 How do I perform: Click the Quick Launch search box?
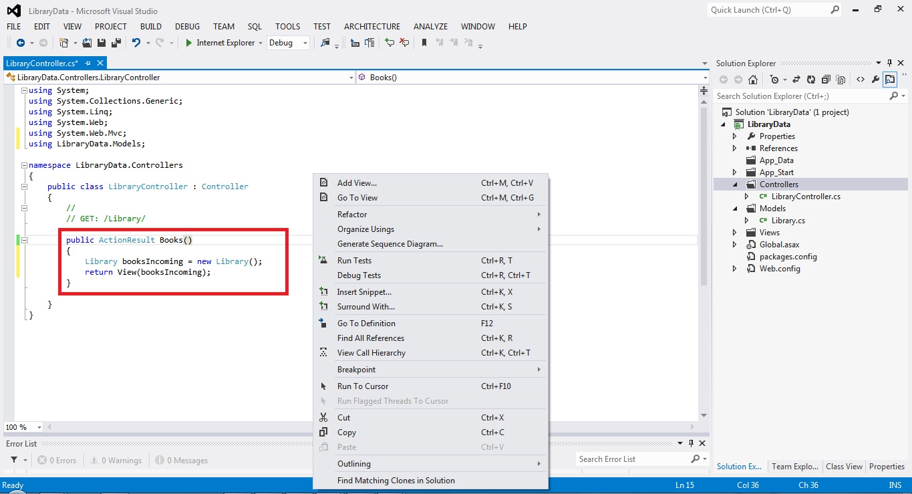click(x=768, y=10)
